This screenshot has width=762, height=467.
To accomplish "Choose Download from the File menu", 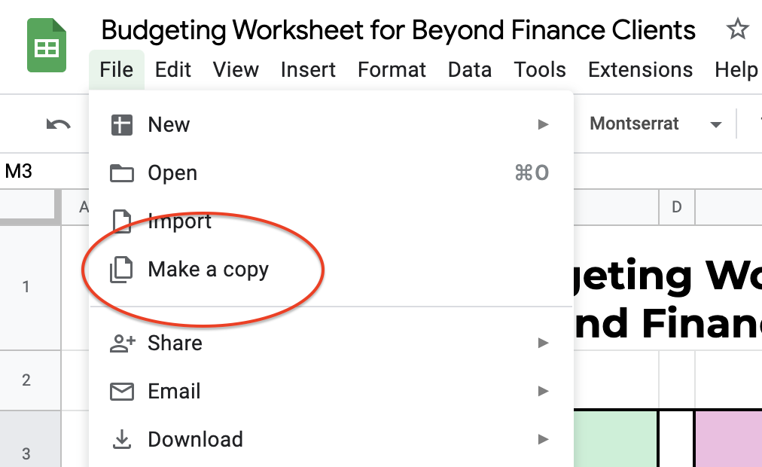I will (x=331, y=439).
